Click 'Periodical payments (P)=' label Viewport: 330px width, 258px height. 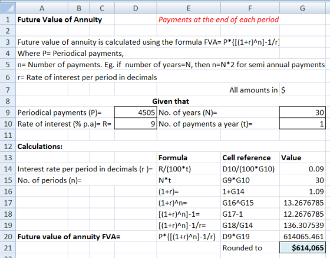coord(60,113)
